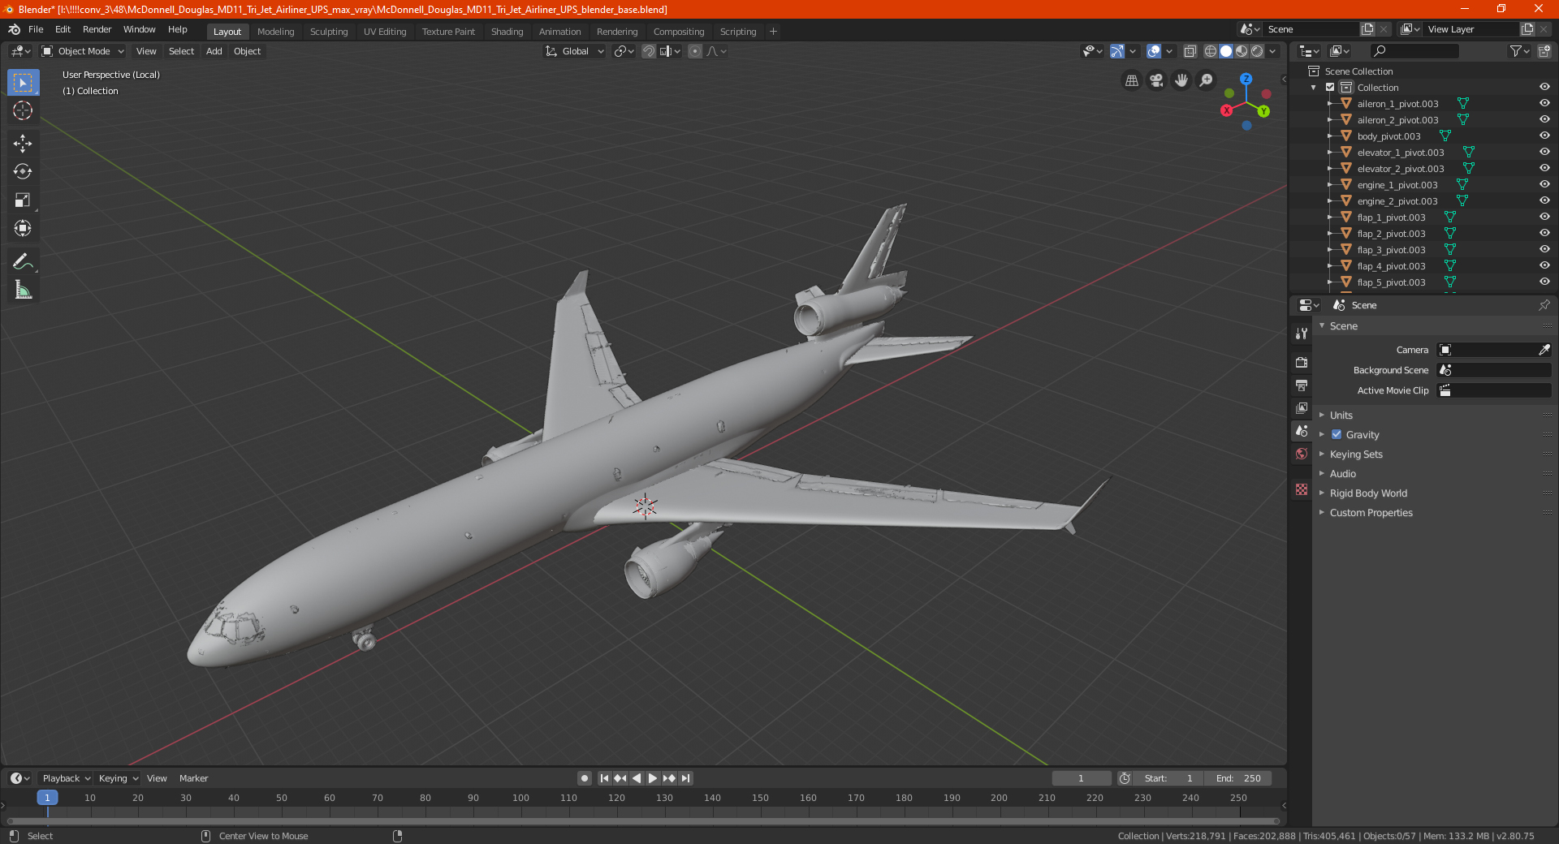This screenshot has height=844, width=1559.
Task: Toggle auto keying record button
Action: tap(585, 778)
